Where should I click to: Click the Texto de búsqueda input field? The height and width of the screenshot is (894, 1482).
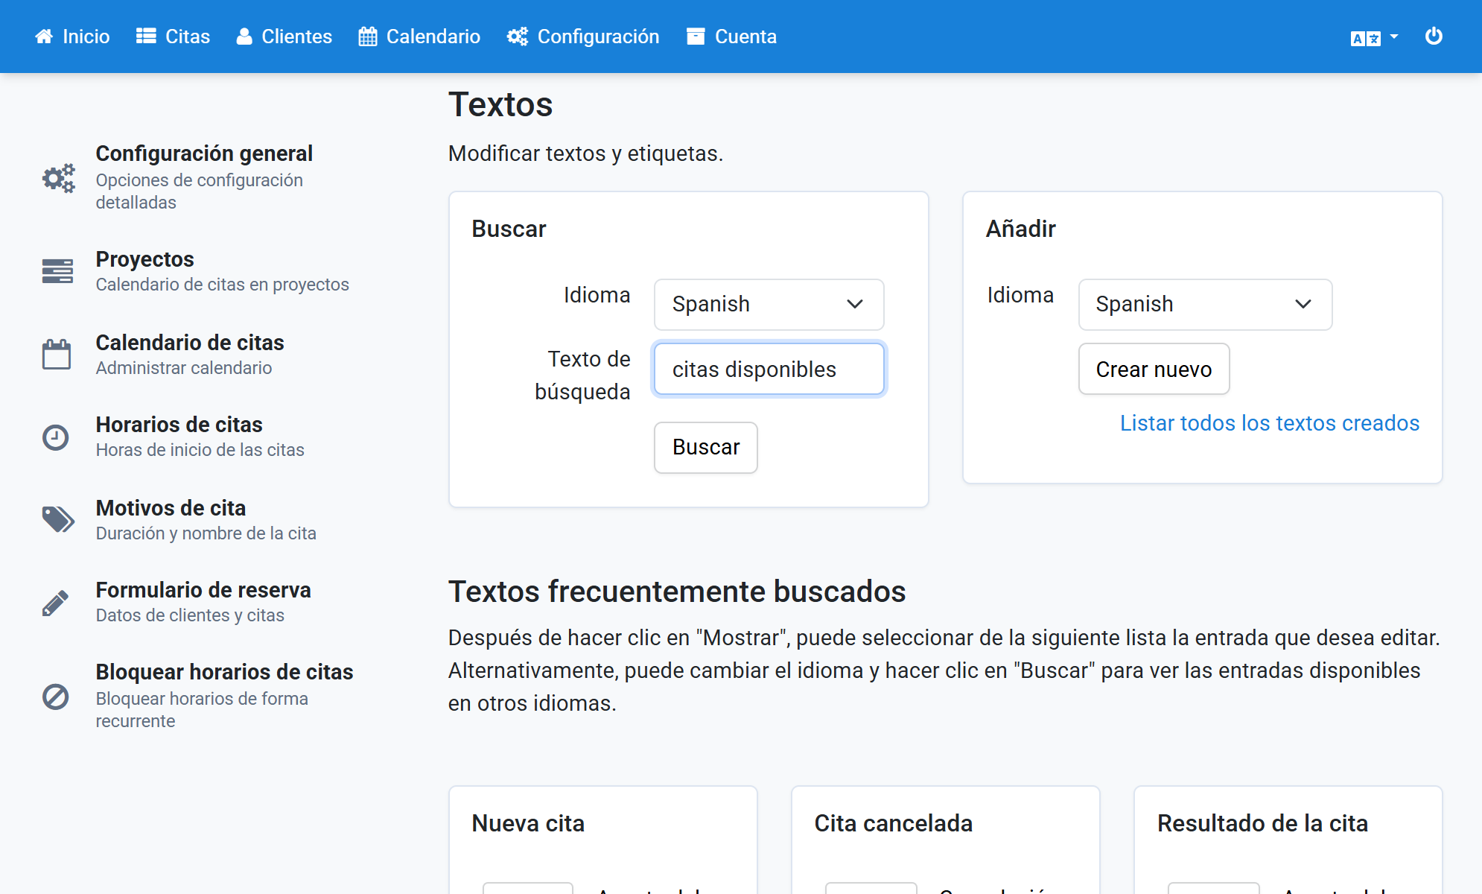(x=769, y=369)
